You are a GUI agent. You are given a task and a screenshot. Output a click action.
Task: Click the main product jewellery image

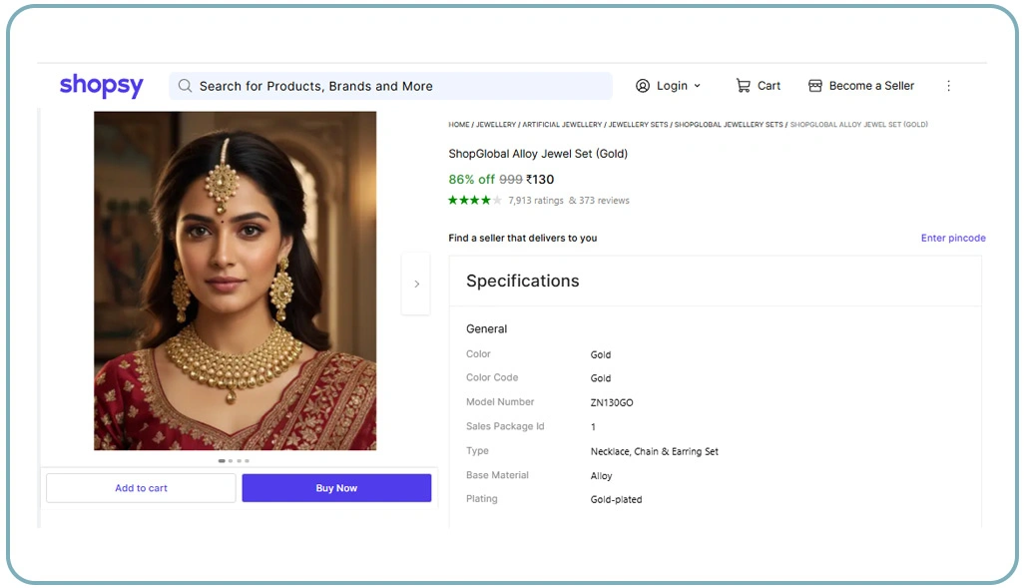coord(236,281)
